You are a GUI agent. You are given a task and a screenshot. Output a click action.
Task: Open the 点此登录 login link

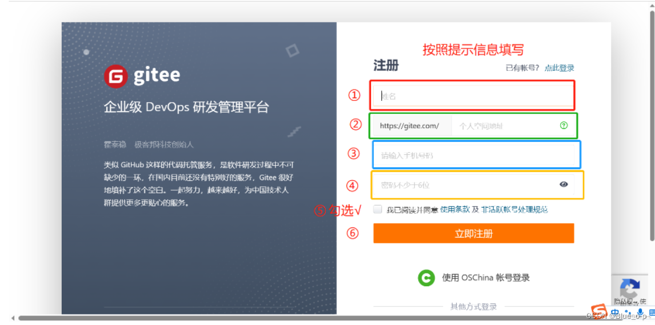tap(560, 68)
